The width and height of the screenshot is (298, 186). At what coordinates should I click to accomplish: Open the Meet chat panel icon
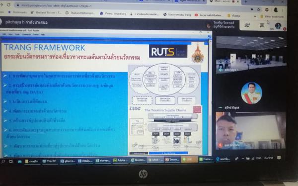click(262, 25)
